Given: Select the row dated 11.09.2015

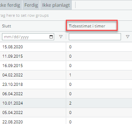Looking at the screenshot, I should 66,56.
